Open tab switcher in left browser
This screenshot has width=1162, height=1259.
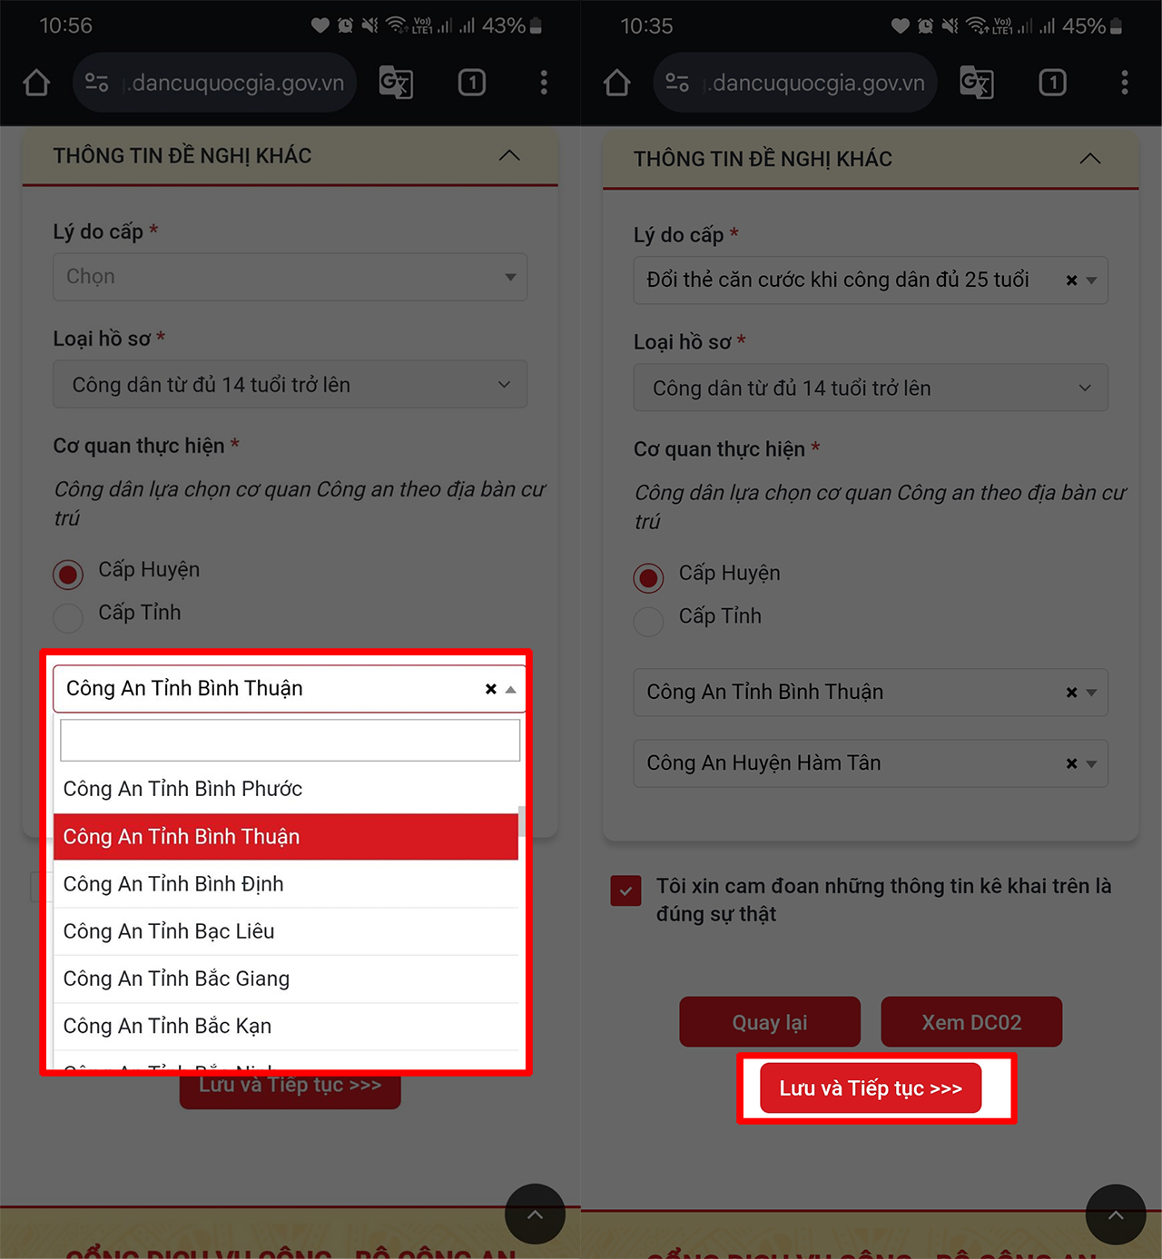click(472, 83)
